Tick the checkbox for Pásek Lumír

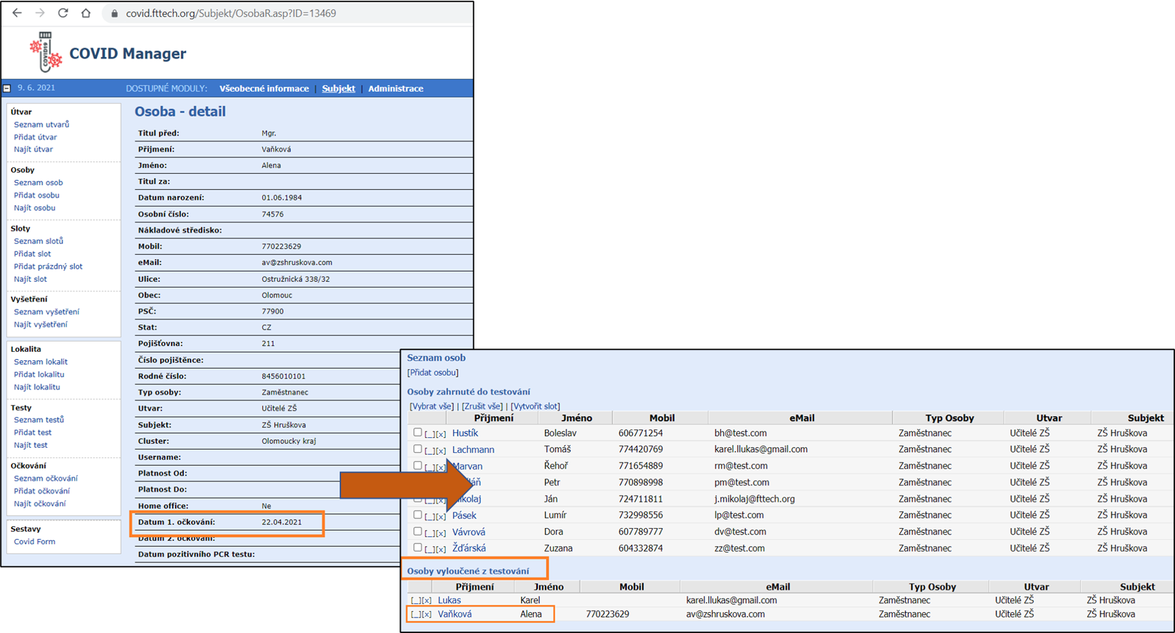pos(417,514)
